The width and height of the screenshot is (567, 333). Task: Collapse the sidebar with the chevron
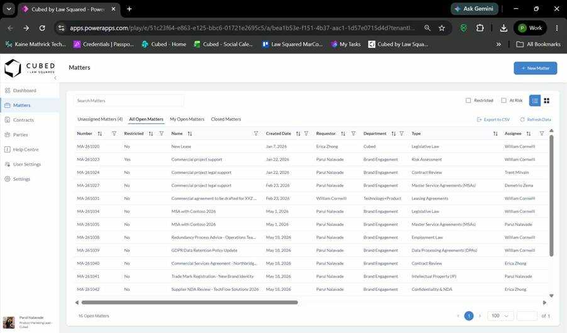click(x=55, y=78)
